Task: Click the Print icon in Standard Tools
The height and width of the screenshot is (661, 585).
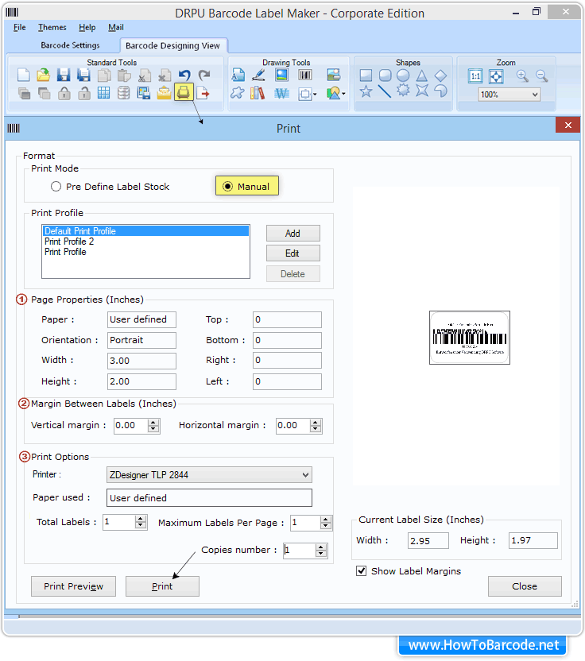Action: pyautogui.click(x=184, y=93)
